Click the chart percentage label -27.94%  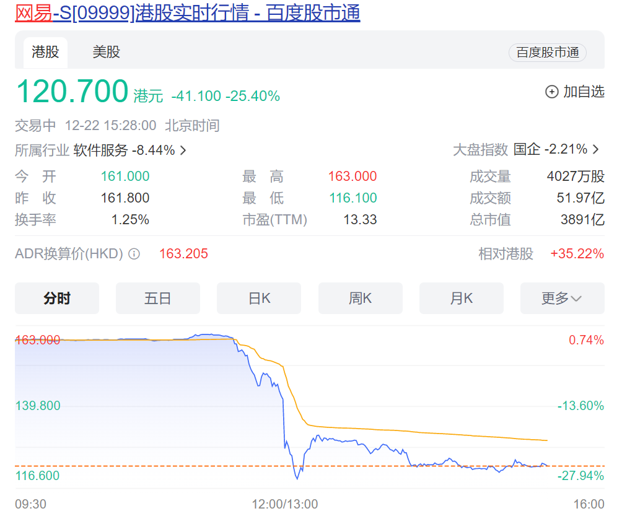(580, 475)
